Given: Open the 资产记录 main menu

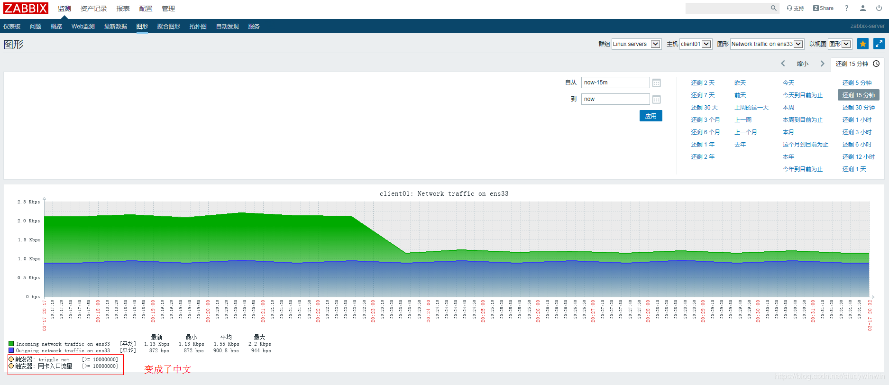Looking at the screenshot, I should pos(93,9).
